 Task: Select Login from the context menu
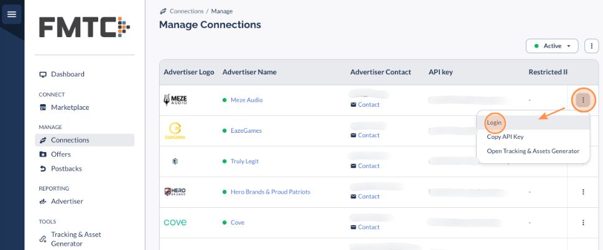point(494,123)
